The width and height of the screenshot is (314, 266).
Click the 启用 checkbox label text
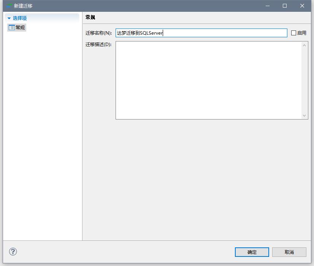point(301,33)
